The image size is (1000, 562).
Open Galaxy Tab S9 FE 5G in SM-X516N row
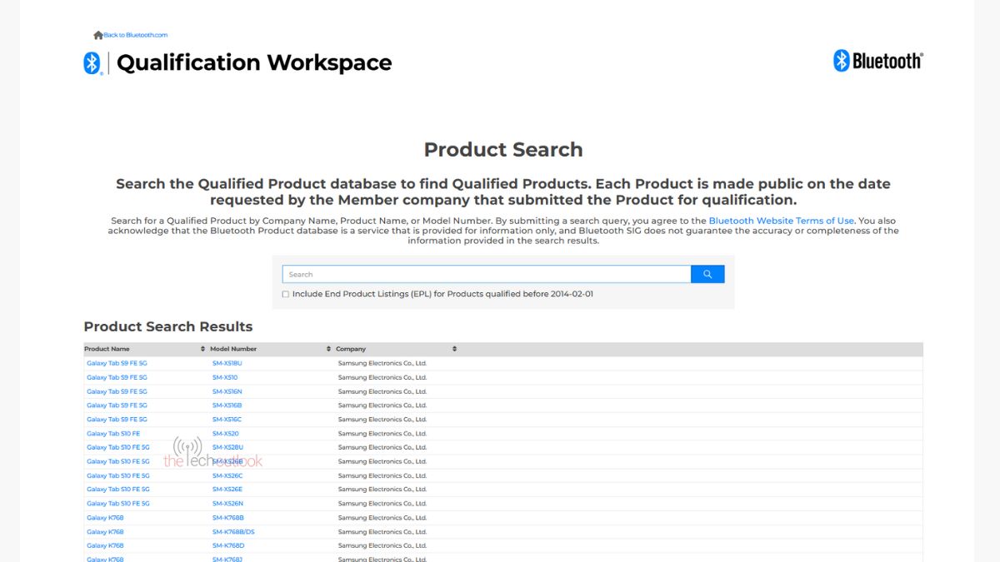[117, 391]
